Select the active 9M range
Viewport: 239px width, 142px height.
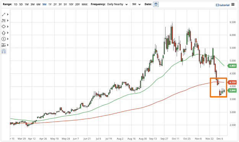click(x=44, y=5)
